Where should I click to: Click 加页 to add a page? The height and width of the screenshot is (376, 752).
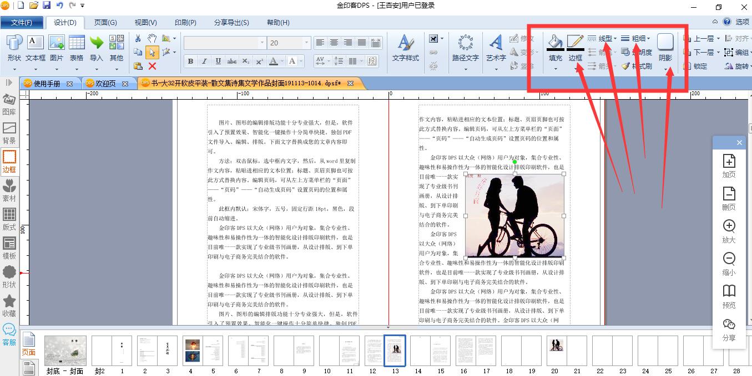[729, 167]
